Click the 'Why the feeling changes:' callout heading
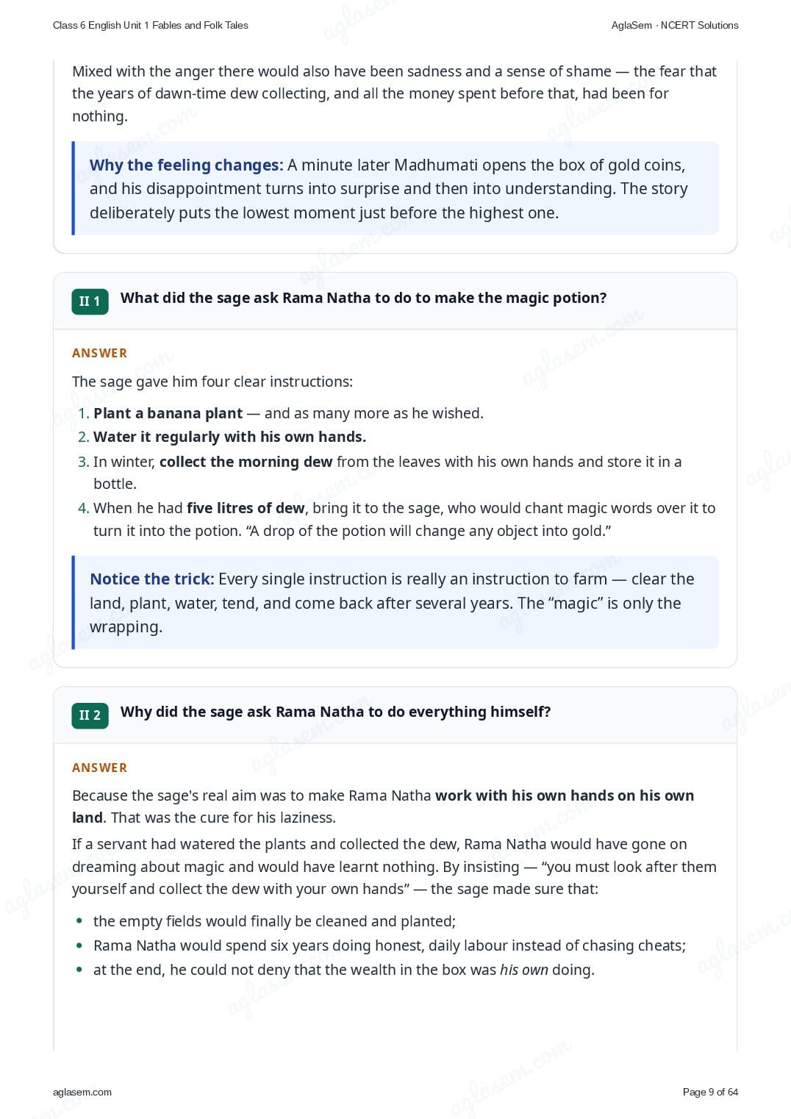Viewport: 791px width, 1119px height. pos(187,165)
